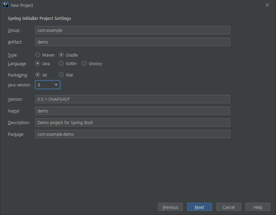
Task: Click the Java version label
Action: click(19, 85)
